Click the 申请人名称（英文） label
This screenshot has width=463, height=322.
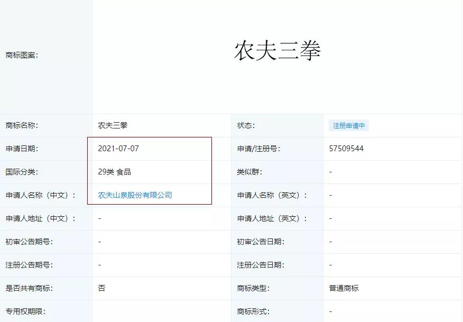point(272,195)
